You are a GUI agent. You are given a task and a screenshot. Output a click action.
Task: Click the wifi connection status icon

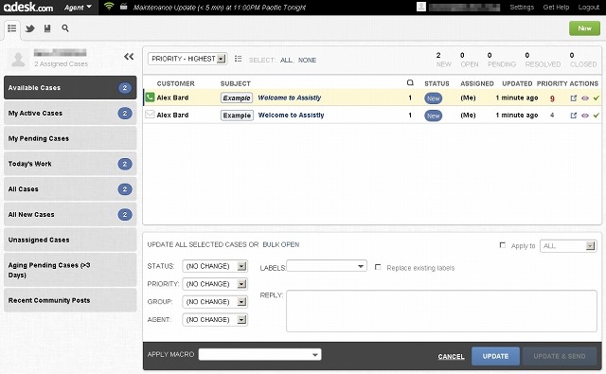pyautogui.click(x=109, y=7)
